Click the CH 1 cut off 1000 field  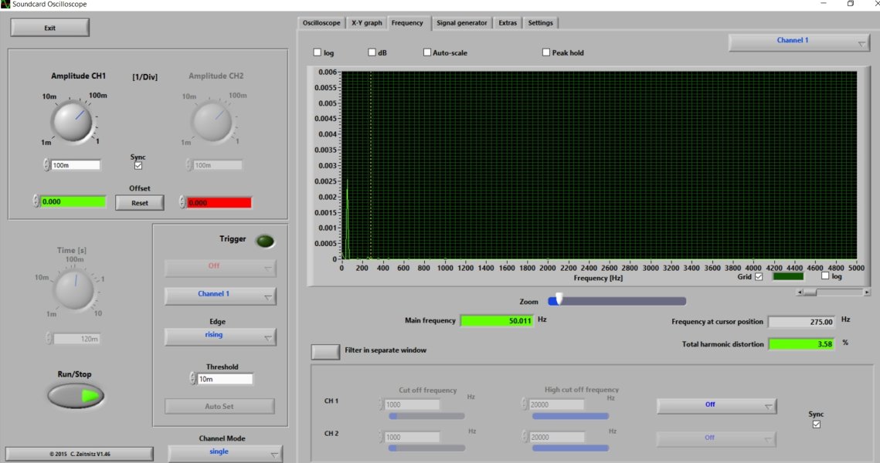[412, 404]
